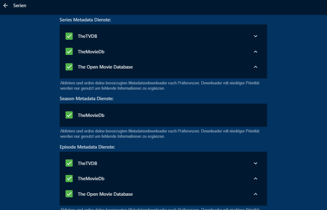Move The Open Movie Database up for Series
The width and height of the screenshot is (327, 210).
coord(256,67)
